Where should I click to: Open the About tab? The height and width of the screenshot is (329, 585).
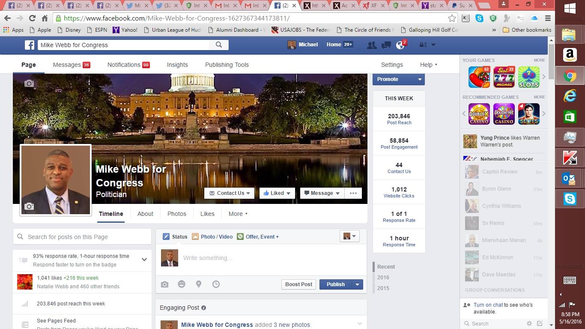point(145,214)
